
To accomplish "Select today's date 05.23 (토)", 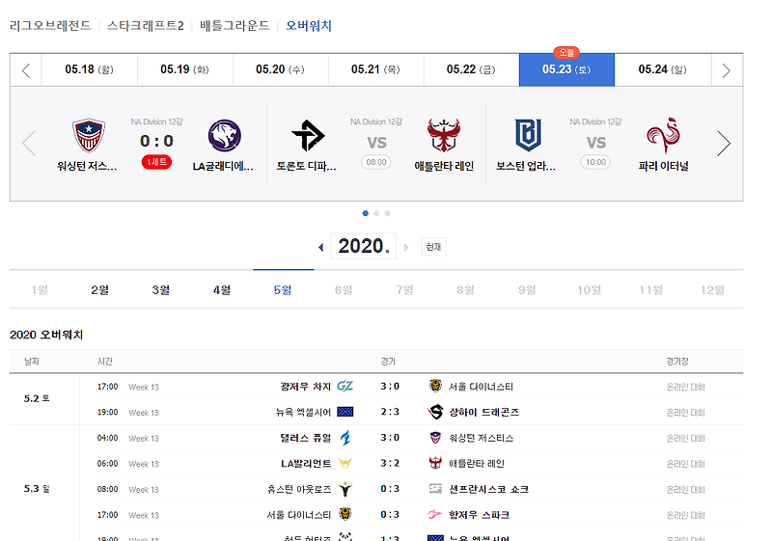I will (566, 69).
